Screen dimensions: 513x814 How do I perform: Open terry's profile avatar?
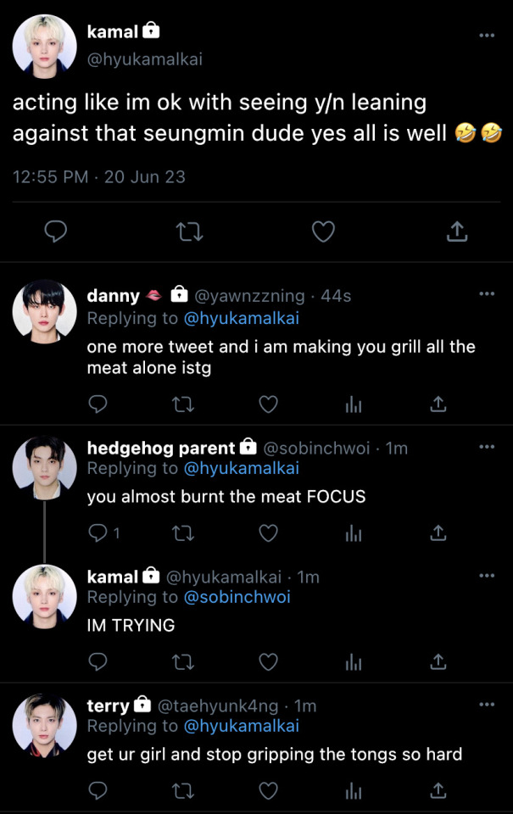[45, 725]
